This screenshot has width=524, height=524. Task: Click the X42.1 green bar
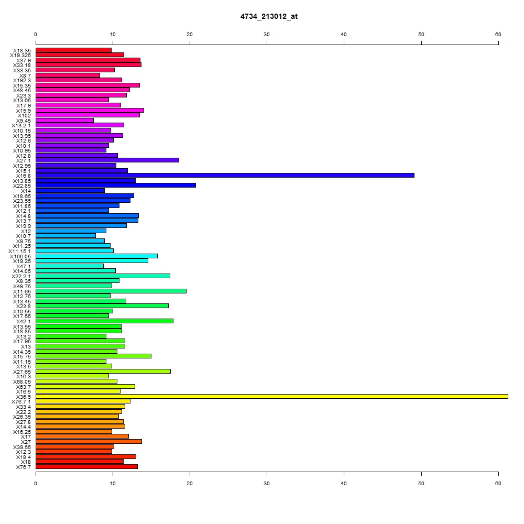pos(104,321)
